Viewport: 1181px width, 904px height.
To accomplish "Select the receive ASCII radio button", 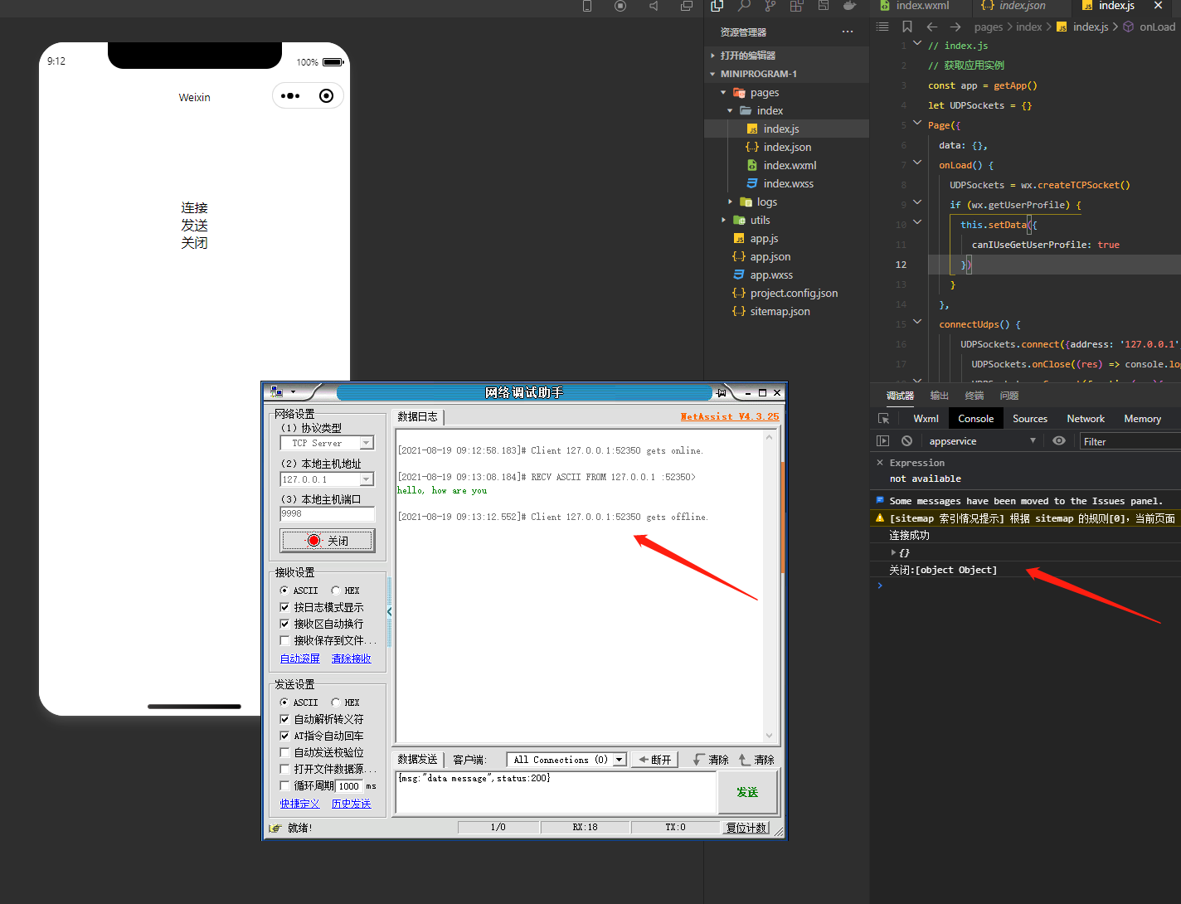I will pyautogui.click(x=284, y=591).
